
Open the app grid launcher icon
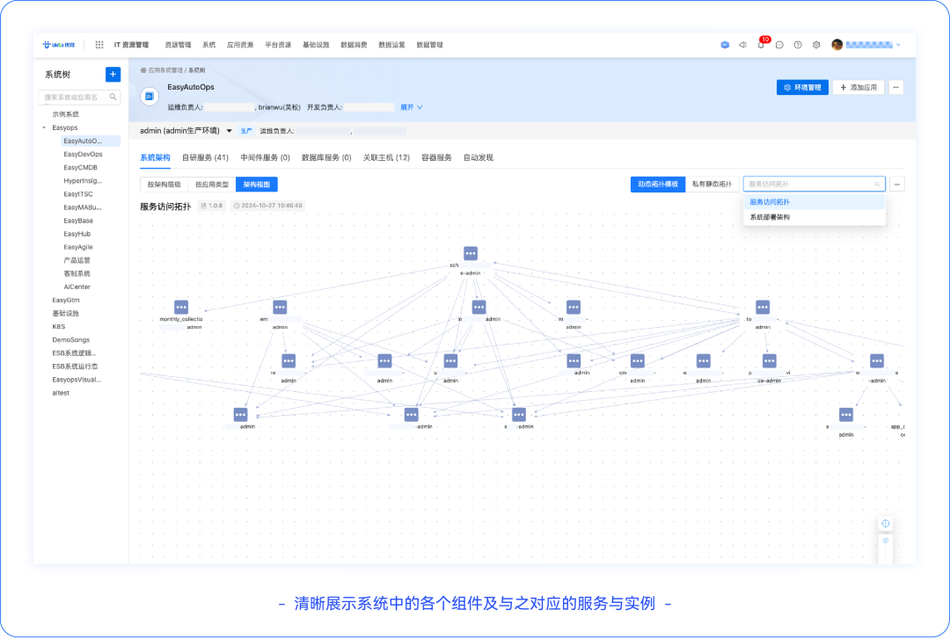[x=99, y=45]
